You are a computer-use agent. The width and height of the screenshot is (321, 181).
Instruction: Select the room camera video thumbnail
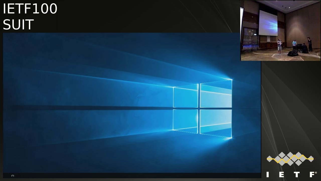[281, 30]
